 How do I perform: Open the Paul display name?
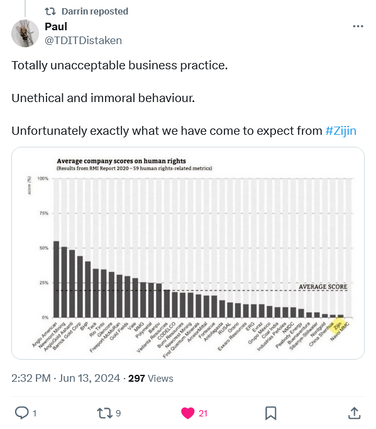[x=56, y=26]
